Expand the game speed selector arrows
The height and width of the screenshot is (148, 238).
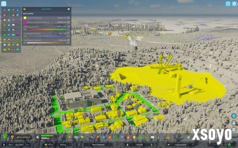[x=28, y=145]
